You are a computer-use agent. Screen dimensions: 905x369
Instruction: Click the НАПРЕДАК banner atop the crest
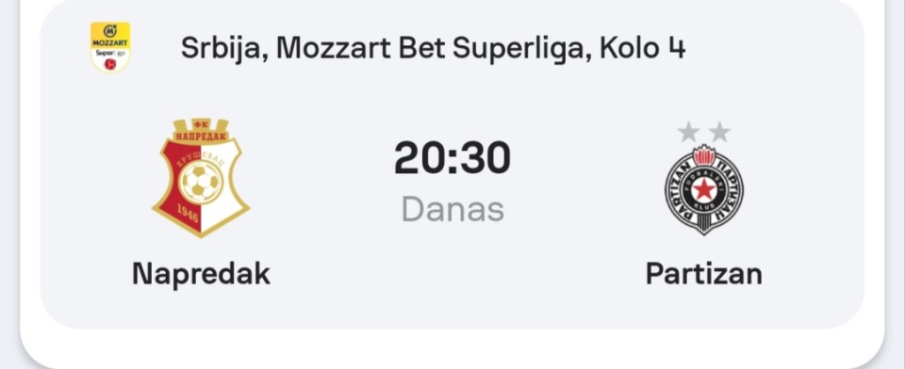pos(201,136)
